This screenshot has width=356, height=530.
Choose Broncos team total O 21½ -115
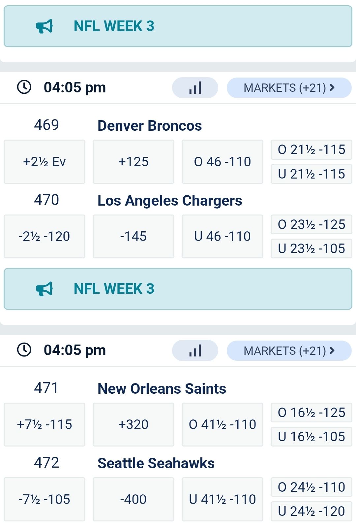tap(311, 150)
